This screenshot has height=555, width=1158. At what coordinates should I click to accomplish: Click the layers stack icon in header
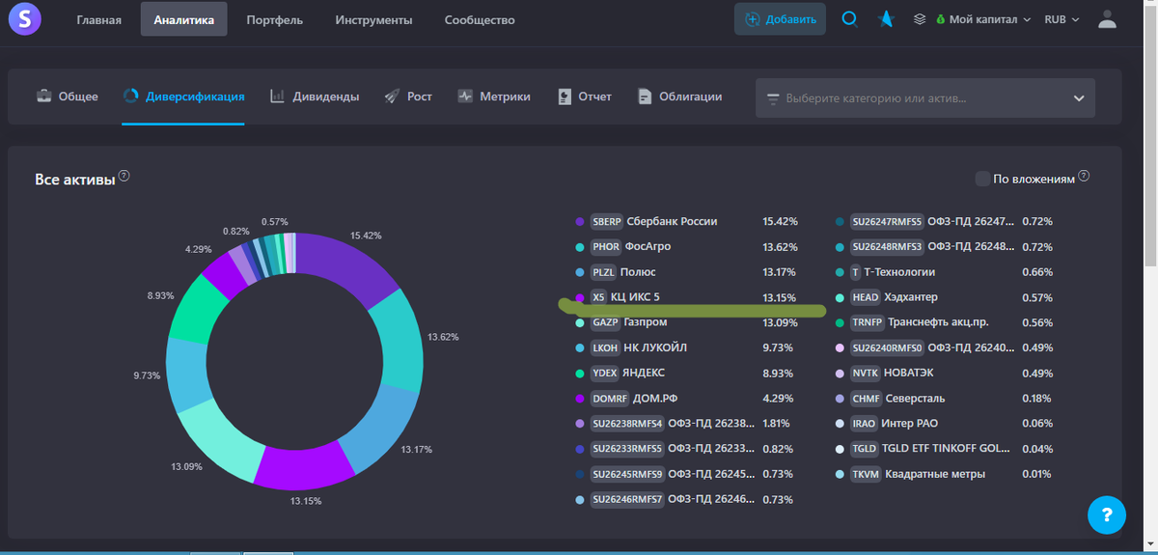[920, 19]
